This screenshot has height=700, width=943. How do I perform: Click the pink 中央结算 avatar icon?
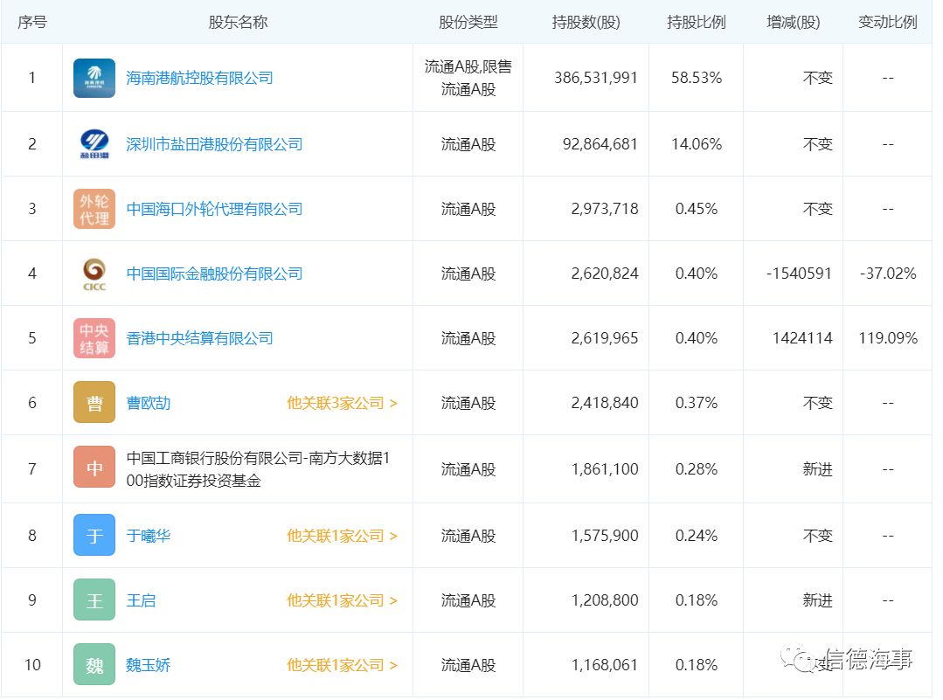(x=94, y=338)
